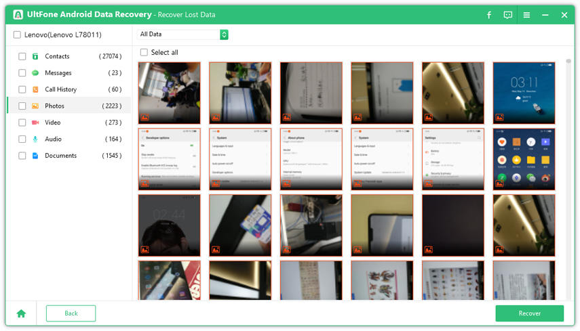Select the Video category row
The width and height of the screenshot is (580, 331).
69,123
